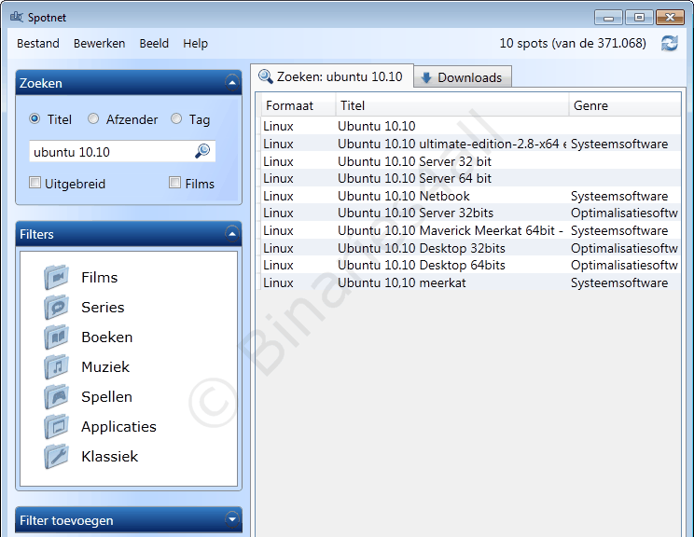Image resolution: width=694 pixels, height=537 pixels.
Task: Select the Titel radio button
Action: (x=35, y=118)
